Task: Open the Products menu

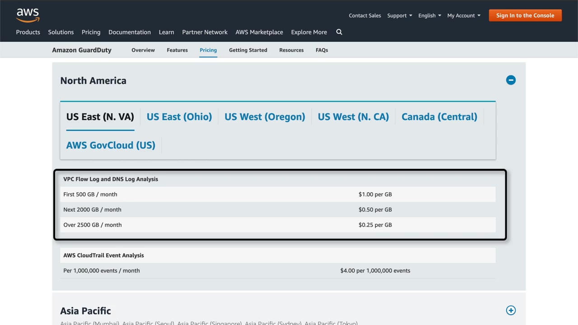Action: (x=28, y=32)
